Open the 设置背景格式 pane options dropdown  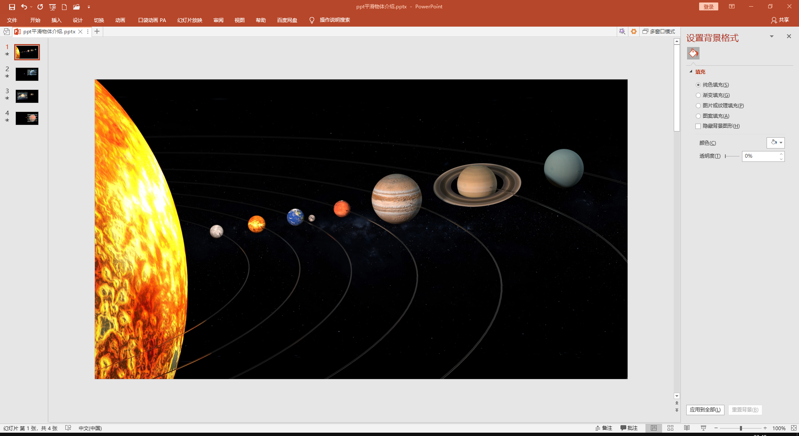tap(772, 37)
